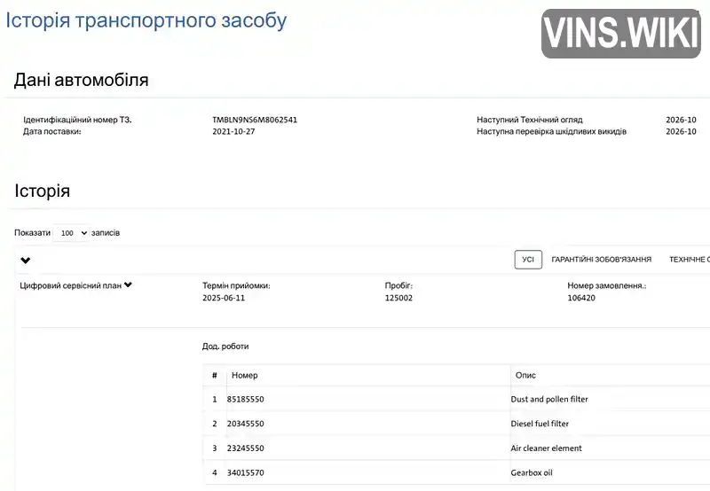
Task: Click the VINS.WIKI logo
Action: click(620, 34)
